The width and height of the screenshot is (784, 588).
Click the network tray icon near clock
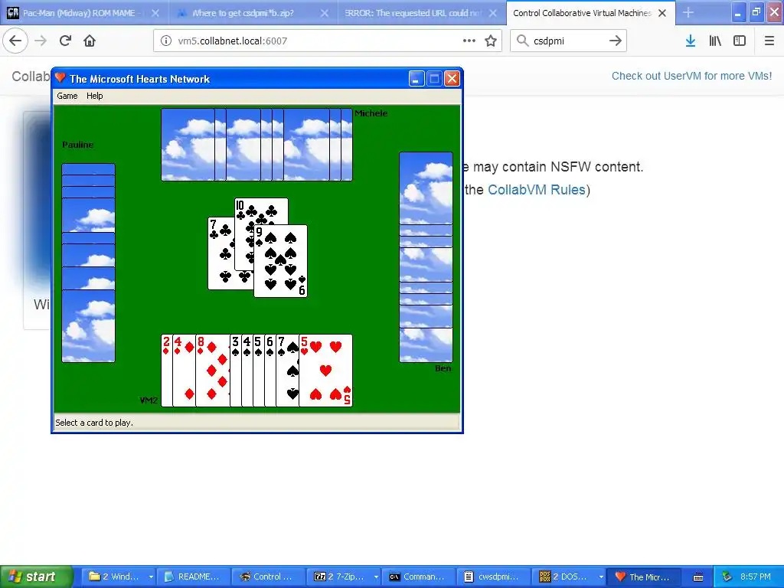pos(727,577)
